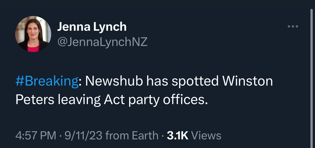
Task: Open the #Breaking hashtag
Action: pos(47,81)
